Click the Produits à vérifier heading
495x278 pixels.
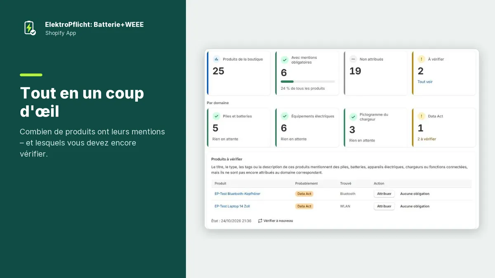click(226, 159)
